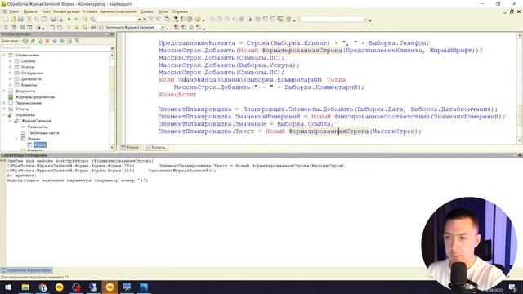523x294 pixels.
Task: Save the configuration with the diskette icon
Action: (20, 20)
